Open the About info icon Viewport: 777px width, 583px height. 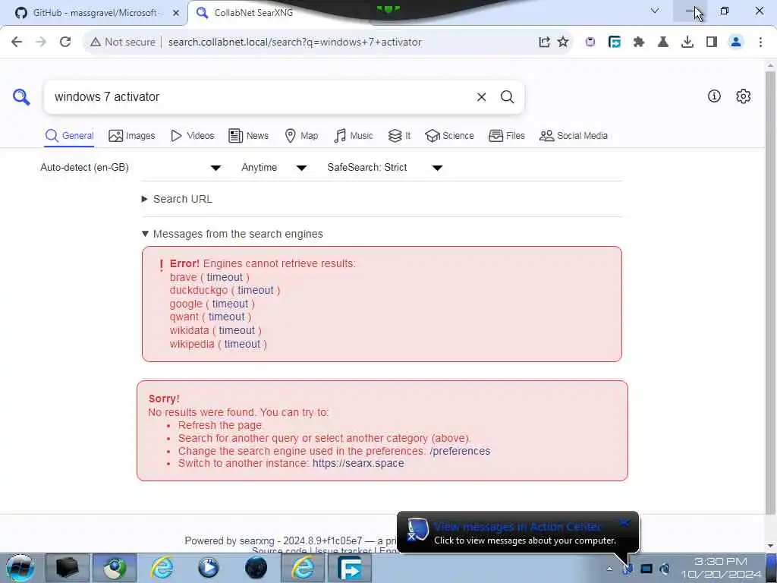[x=714, y=96]
